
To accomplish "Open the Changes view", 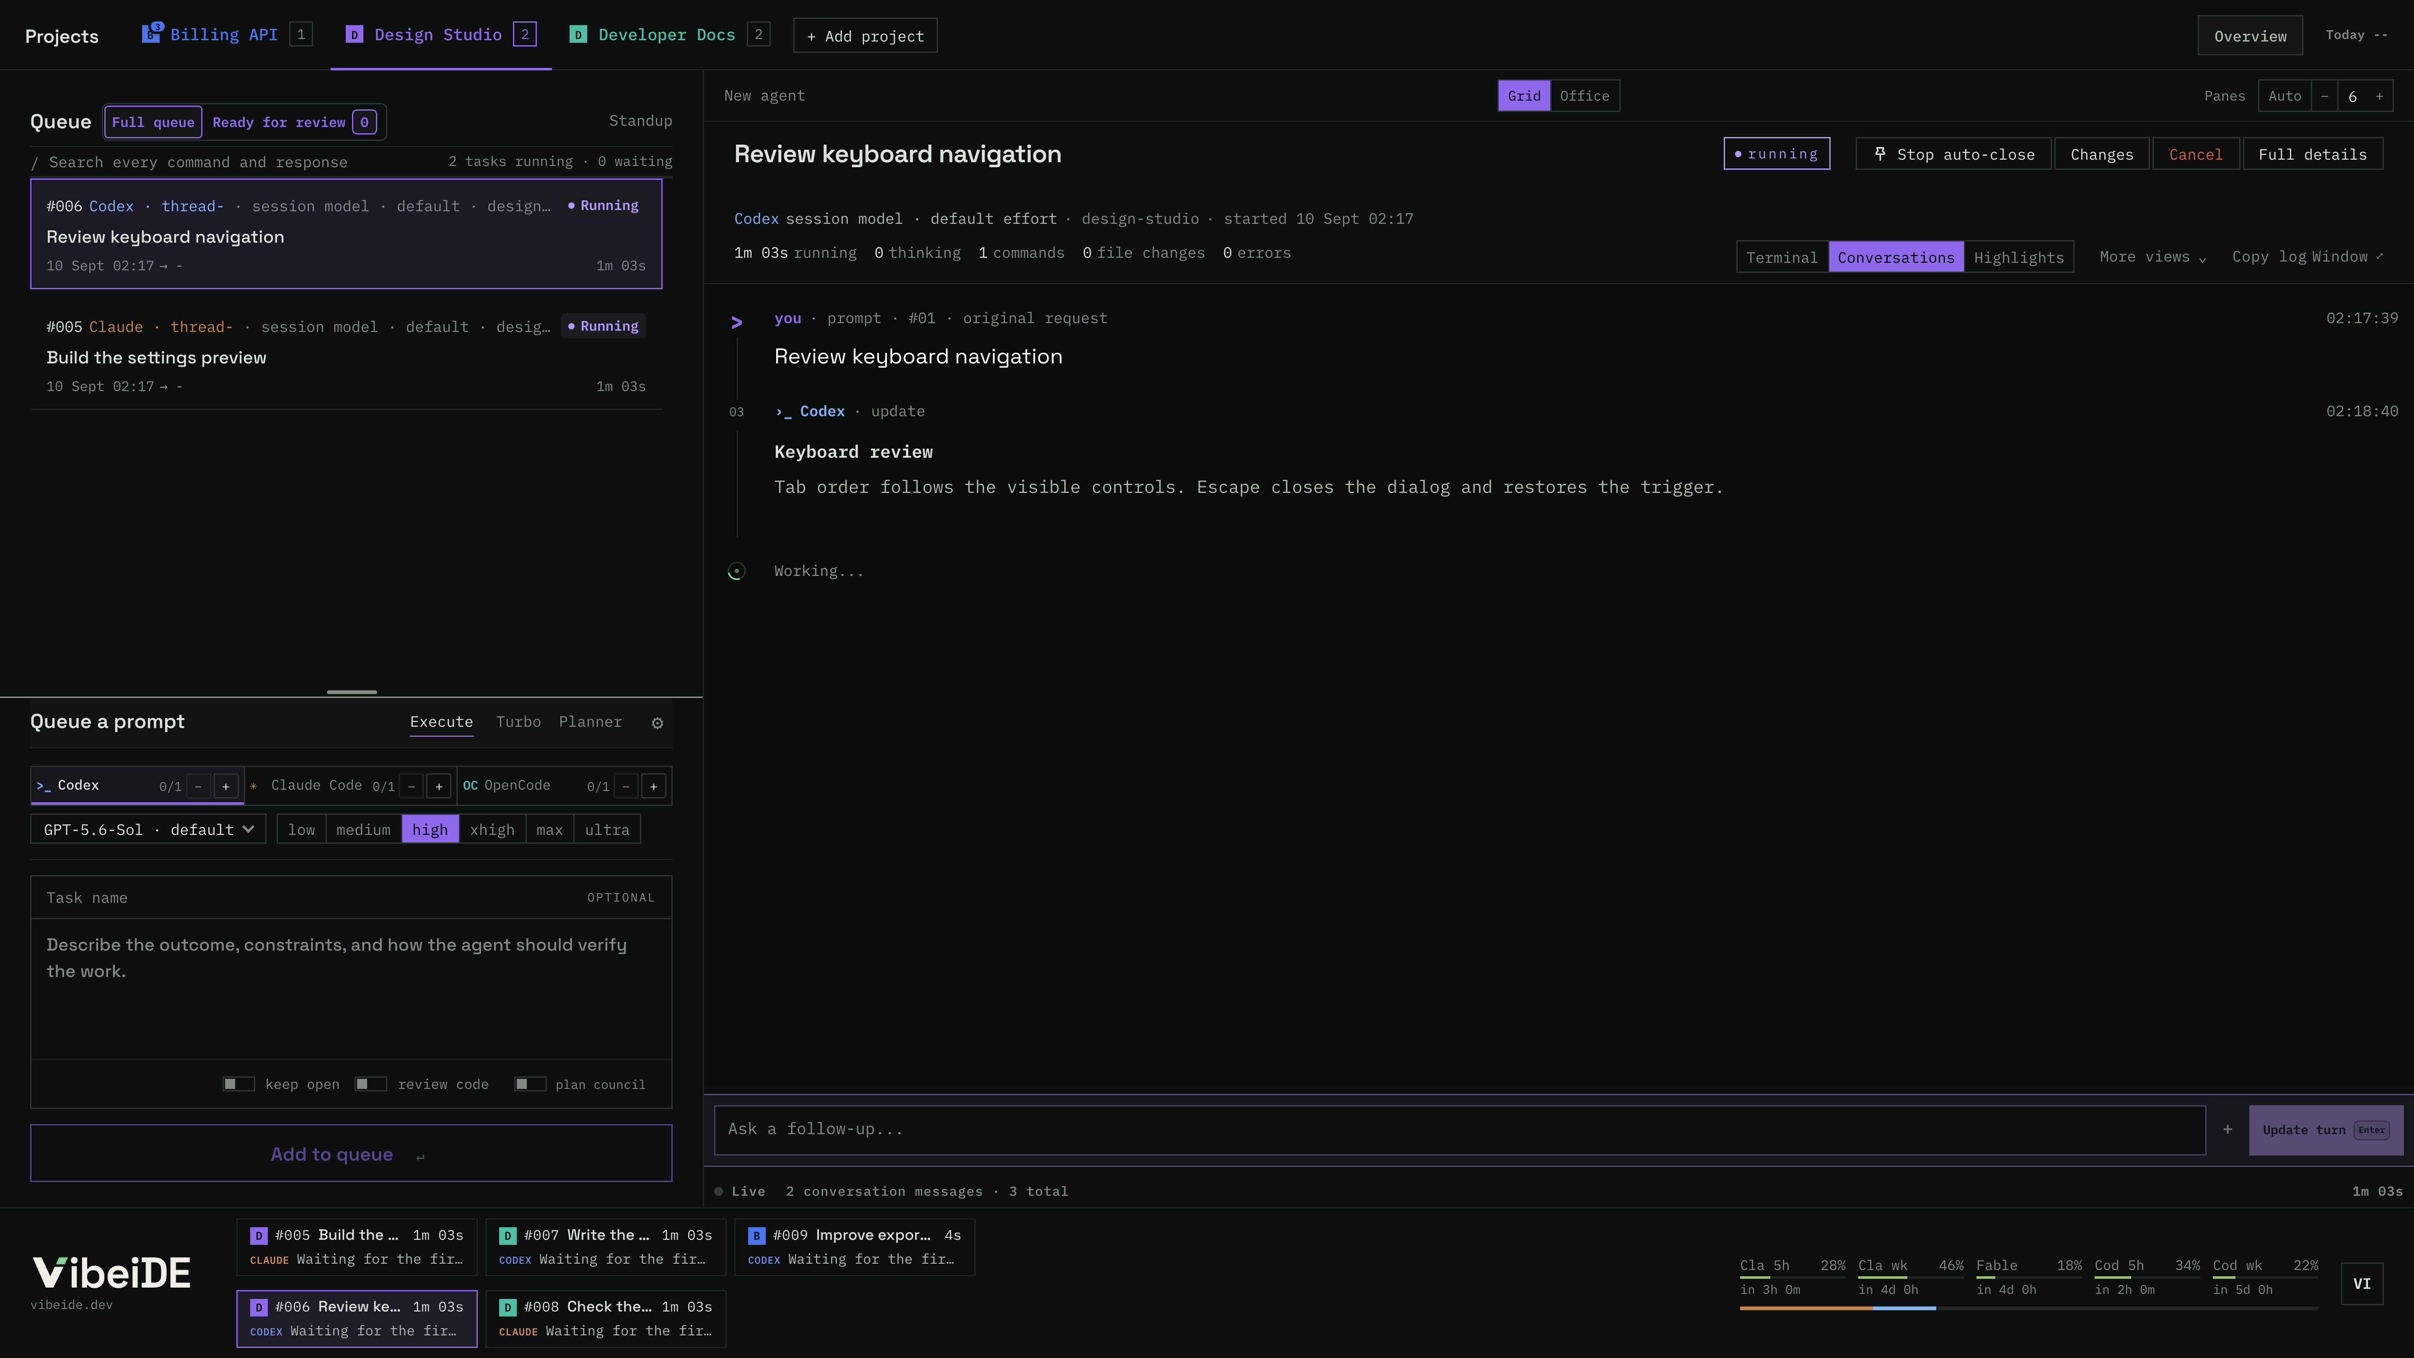I will point(2102,155).
